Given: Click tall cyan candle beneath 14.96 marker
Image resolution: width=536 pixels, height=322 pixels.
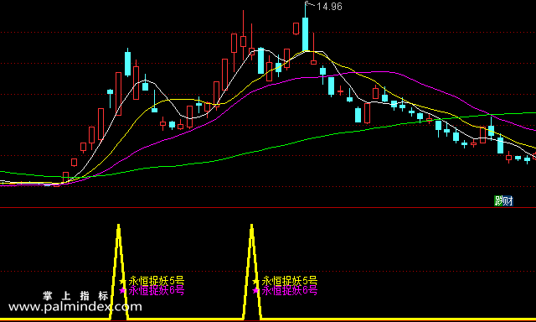Looking at the screenshot, I should [x=305, y=34].
